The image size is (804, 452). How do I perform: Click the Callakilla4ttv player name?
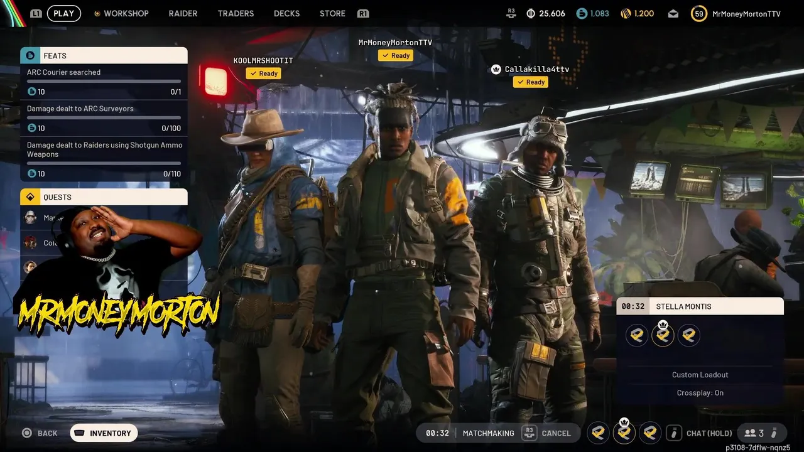pos(537,69)
